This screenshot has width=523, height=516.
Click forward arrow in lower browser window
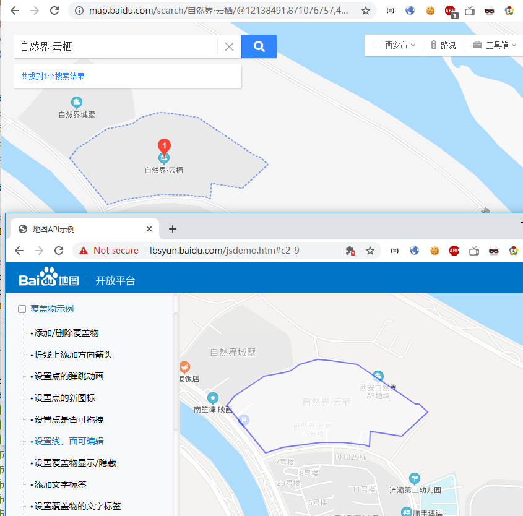[x=39, y=251]
